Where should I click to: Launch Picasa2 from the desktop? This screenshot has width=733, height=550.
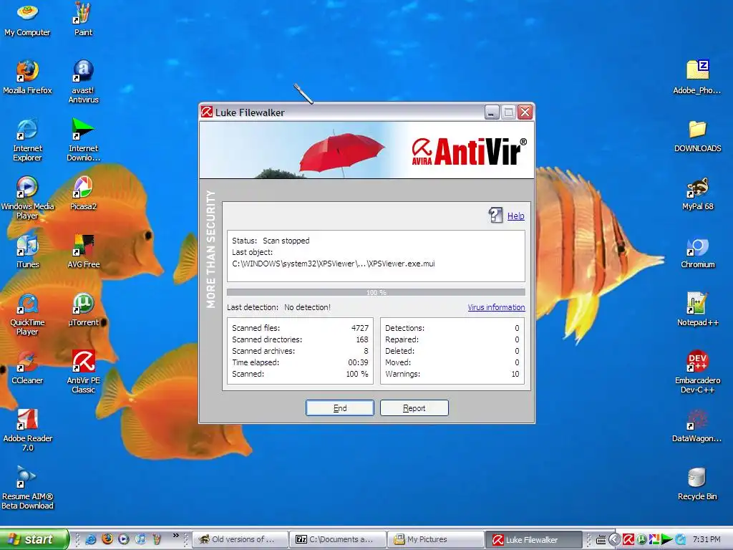pos(83,193)
